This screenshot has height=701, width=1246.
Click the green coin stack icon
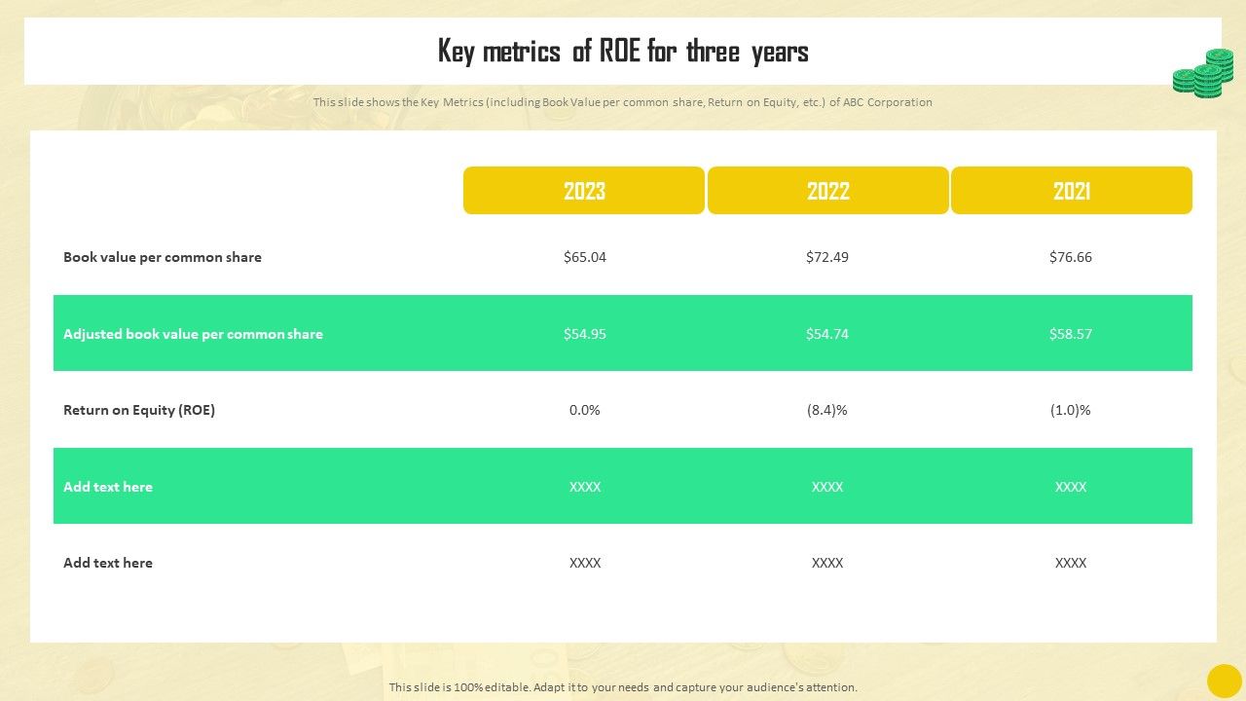point(1203,74)
